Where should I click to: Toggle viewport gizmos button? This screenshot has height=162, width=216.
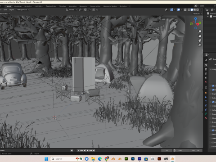(172, 10)
